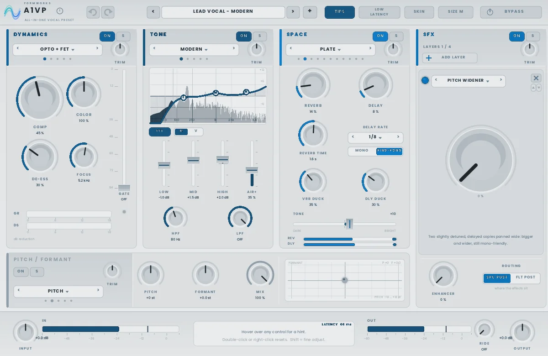The width and height of the screenshot is (548, 356).
Task: Open the Plate reverb type dropdown
Action: [x=331, y=49]
